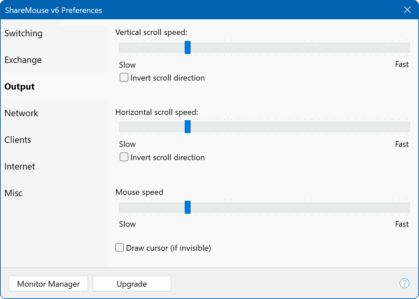
Task: Go to the Network tab
Action: 54,113
